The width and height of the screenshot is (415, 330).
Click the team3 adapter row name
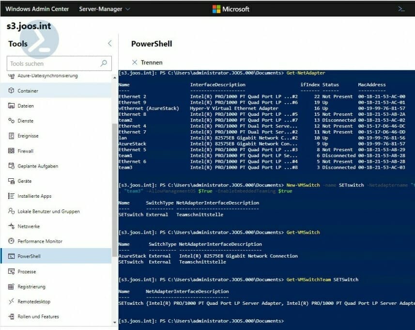tap(125, 167)
